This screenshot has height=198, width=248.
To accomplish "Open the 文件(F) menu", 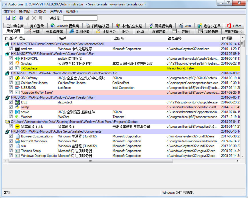I will (9, 11).
